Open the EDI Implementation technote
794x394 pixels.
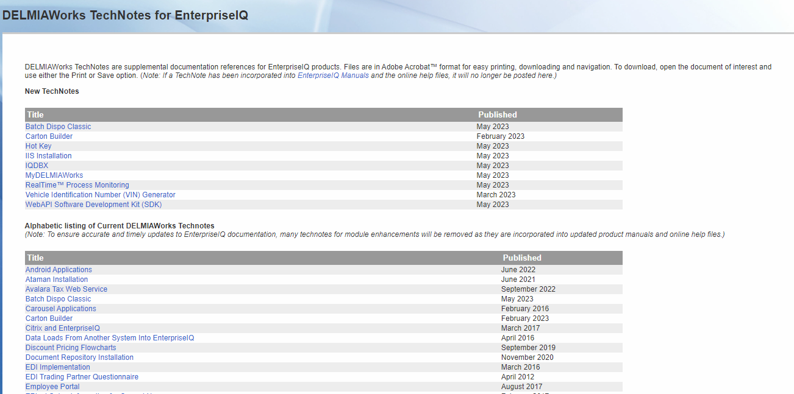58,367
